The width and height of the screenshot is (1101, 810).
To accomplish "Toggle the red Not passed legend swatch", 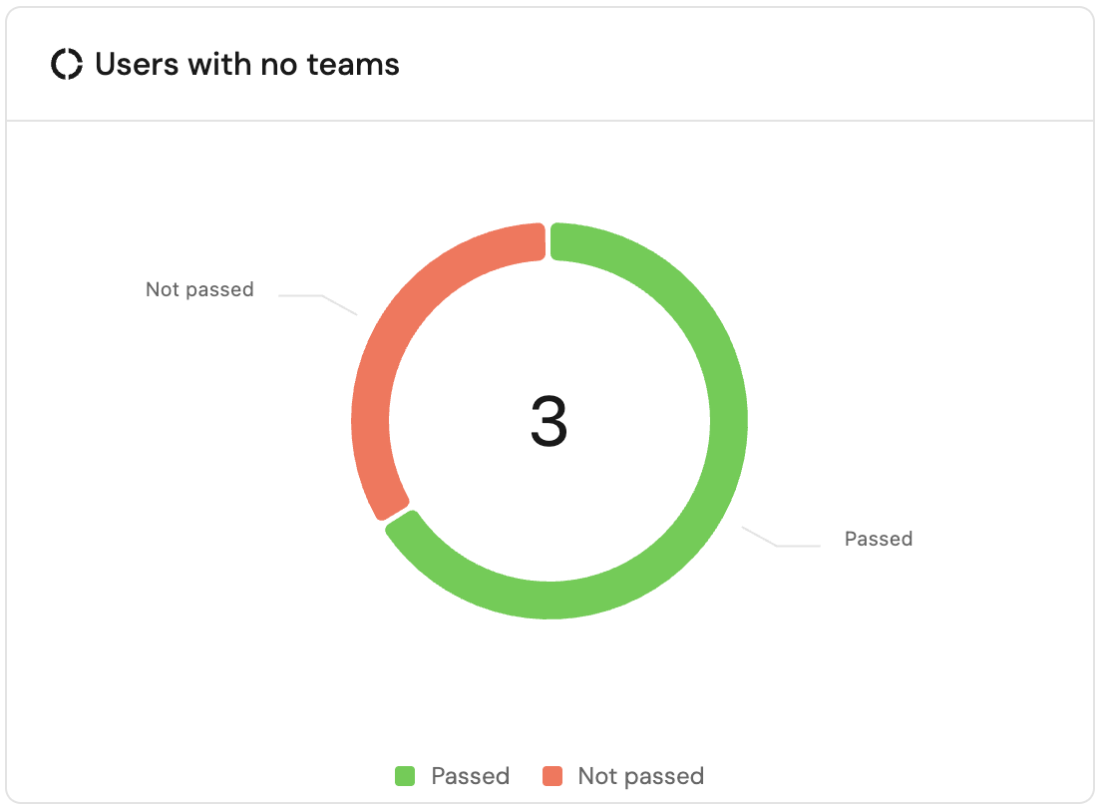I will coord(552,776).
